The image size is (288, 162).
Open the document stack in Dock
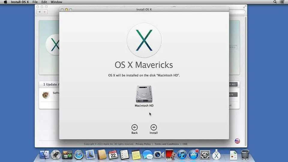[233, 155]
